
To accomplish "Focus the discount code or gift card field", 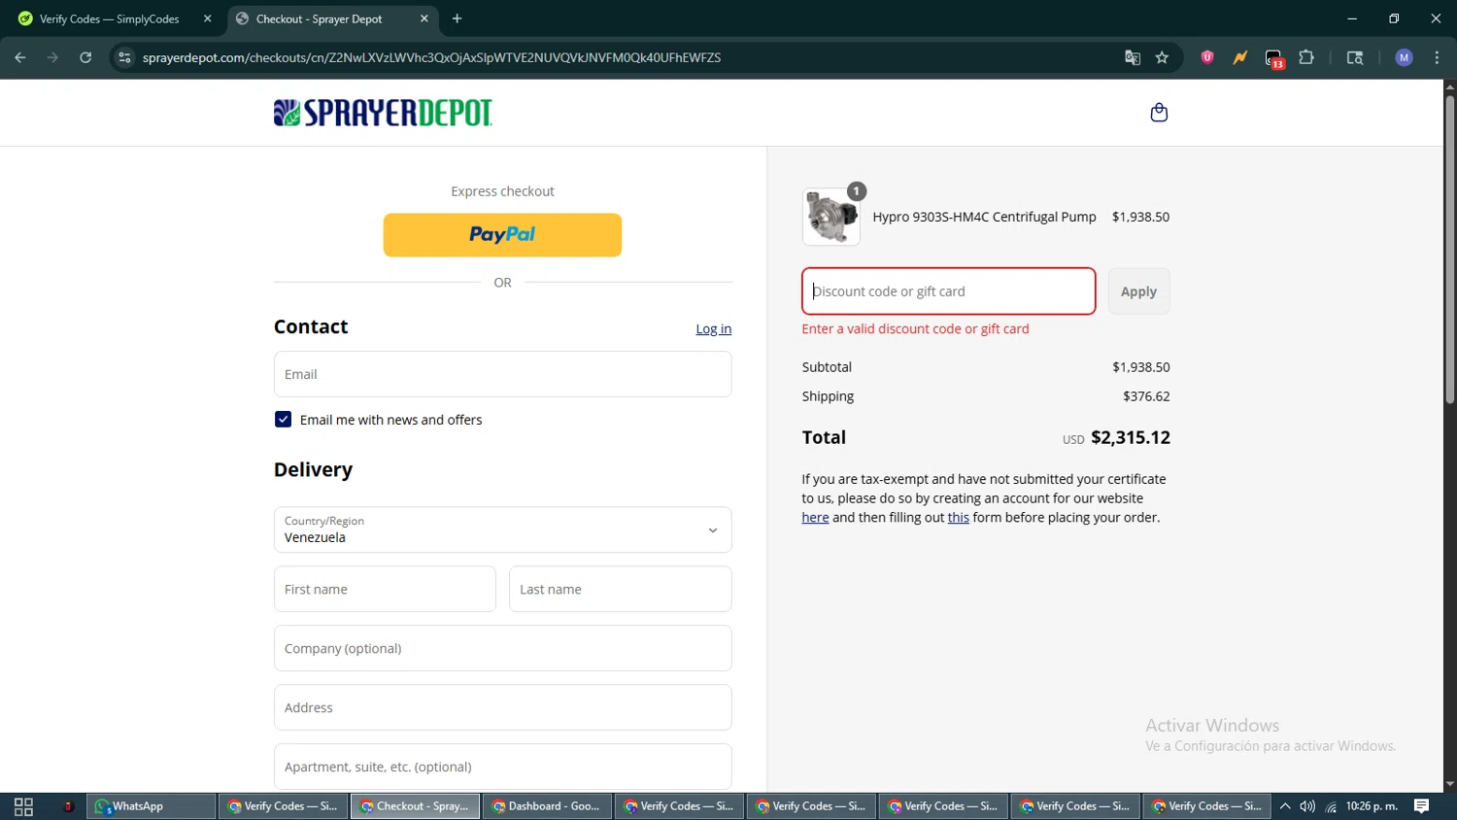I will 948,291.
